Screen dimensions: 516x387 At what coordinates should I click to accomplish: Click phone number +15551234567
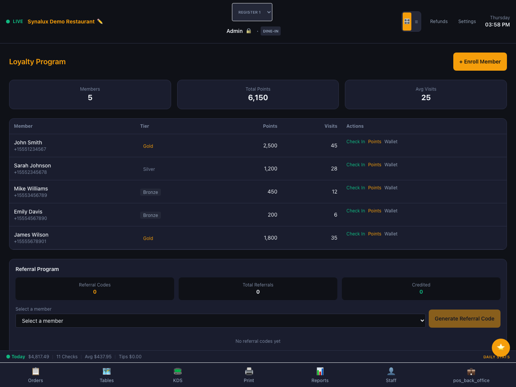click(30, 149)
